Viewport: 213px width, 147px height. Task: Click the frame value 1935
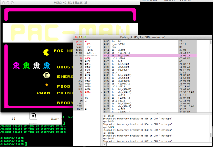90,50
